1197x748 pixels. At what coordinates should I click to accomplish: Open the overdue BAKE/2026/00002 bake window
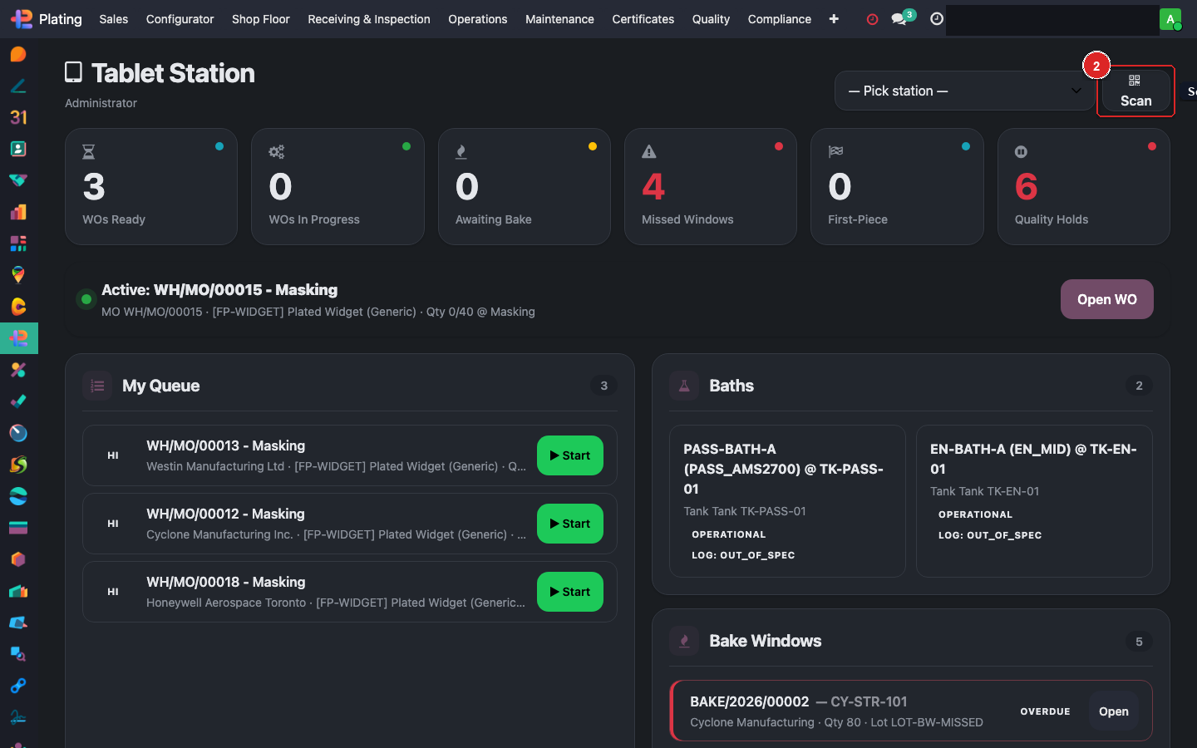(x=1113, y=711)
